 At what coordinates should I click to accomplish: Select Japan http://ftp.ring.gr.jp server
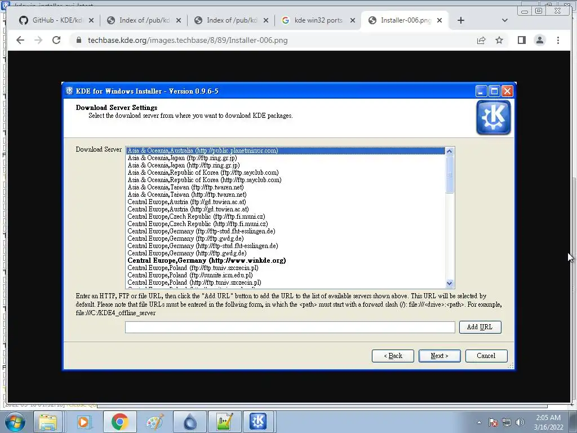[x=285, y=165]
